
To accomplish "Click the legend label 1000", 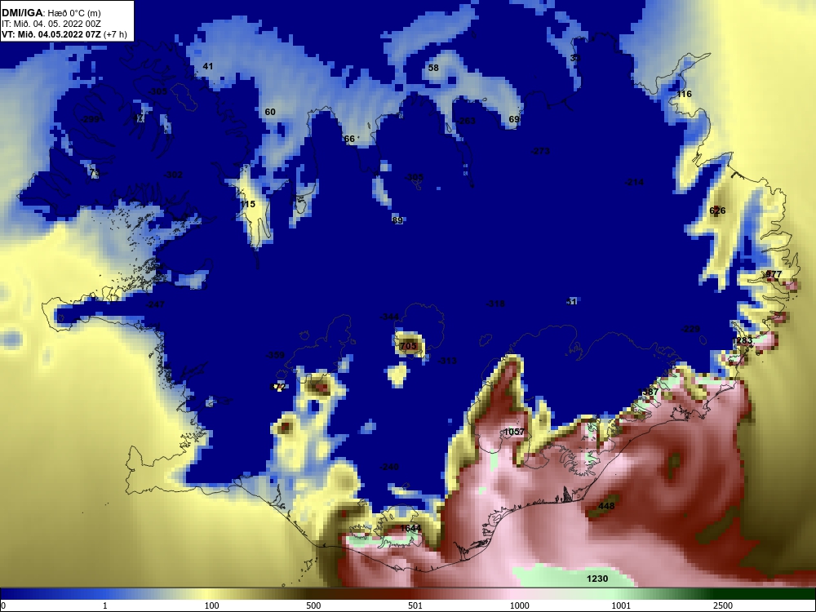I will click(x=519, y=605).
